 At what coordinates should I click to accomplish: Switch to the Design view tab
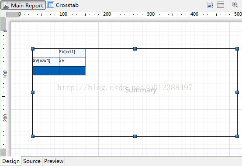click(x=10, y=161)
